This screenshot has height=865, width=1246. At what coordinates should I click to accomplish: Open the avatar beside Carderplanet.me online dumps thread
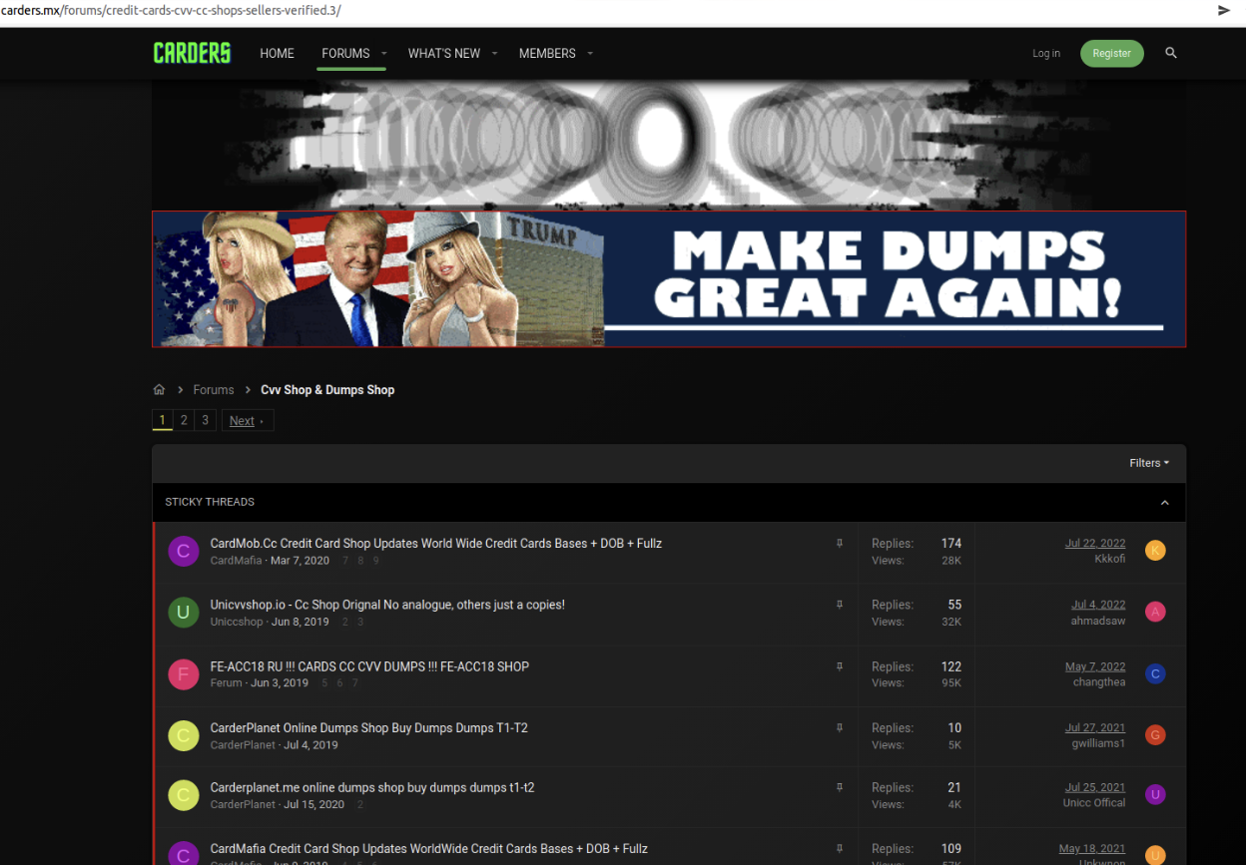[183, 795]
